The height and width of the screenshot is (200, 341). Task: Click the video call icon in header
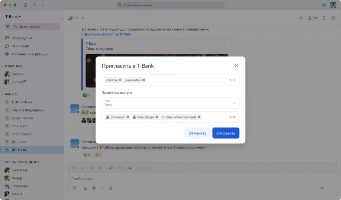tap(301, 18)
